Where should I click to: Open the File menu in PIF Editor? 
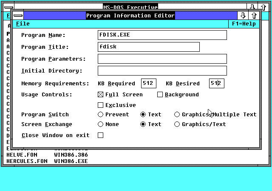pyautogui.click(x=23, y=24)
